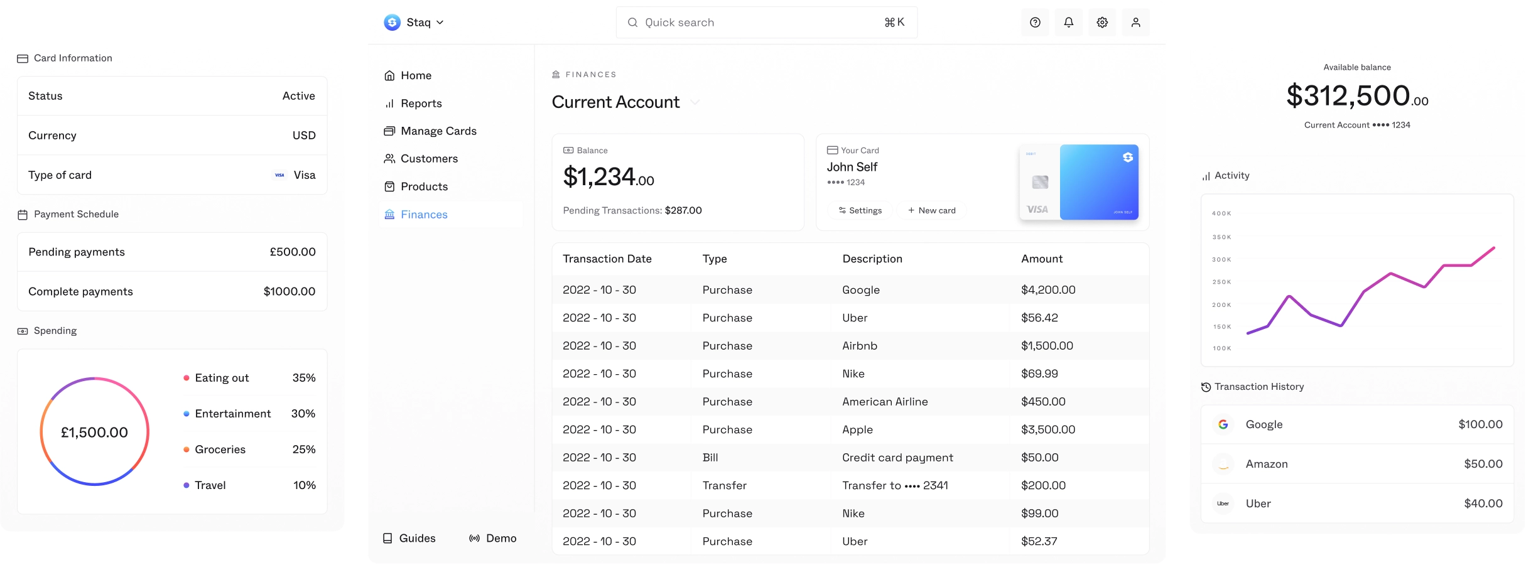Open notifications bell icon
Viewport: 1526px width, 565px height.
tap(1068, 23)
